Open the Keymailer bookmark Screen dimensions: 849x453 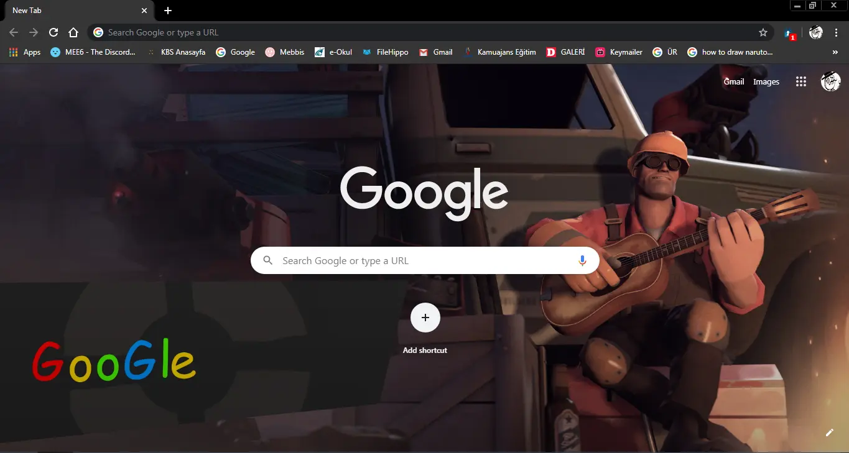point(619,52)
